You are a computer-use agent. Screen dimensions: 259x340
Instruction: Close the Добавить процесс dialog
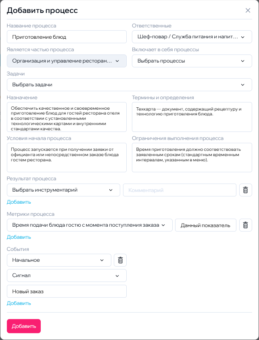(x=248, y=10)
